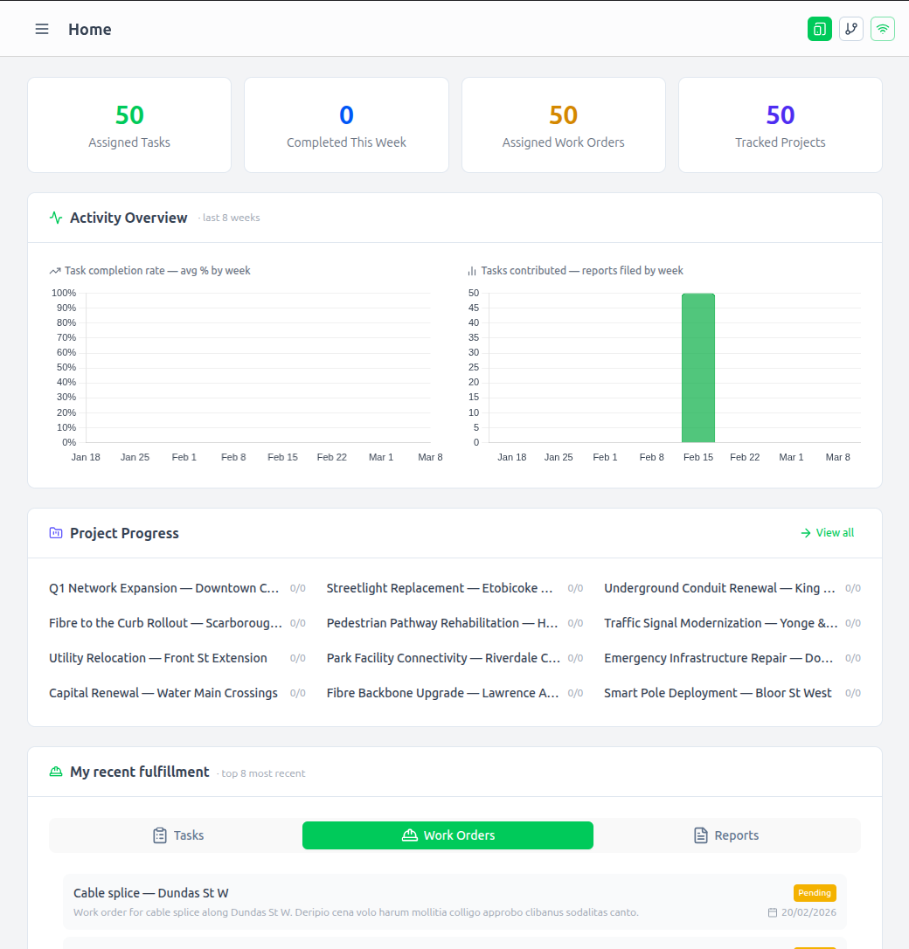Click the git branch icon in header
Screen dimensions: 909x949
coord(850,28)
